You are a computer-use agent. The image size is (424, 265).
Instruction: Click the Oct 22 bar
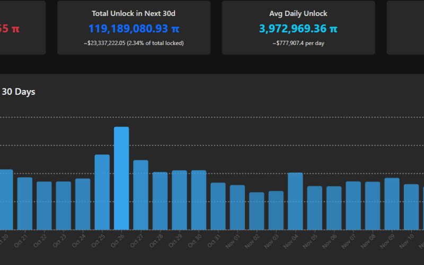[x=44, y=205]
